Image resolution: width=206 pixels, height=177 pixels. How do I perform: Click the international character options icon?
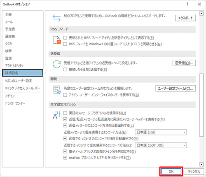tap(56, 115)
